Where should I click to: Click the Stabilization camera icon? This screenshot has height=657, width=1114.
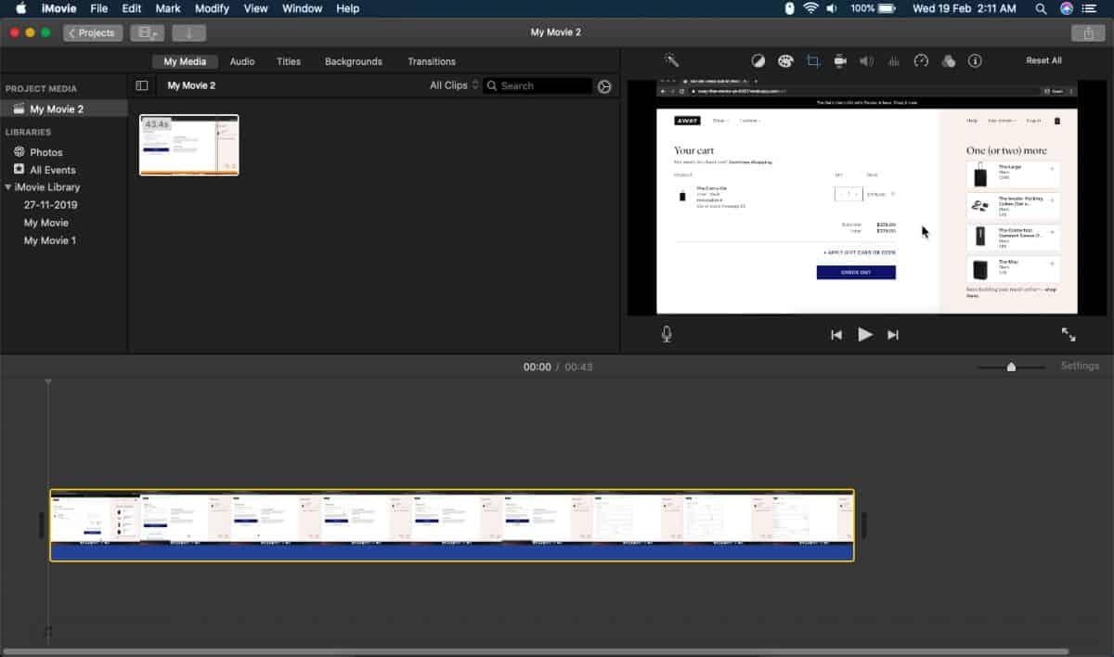point(840,60)
